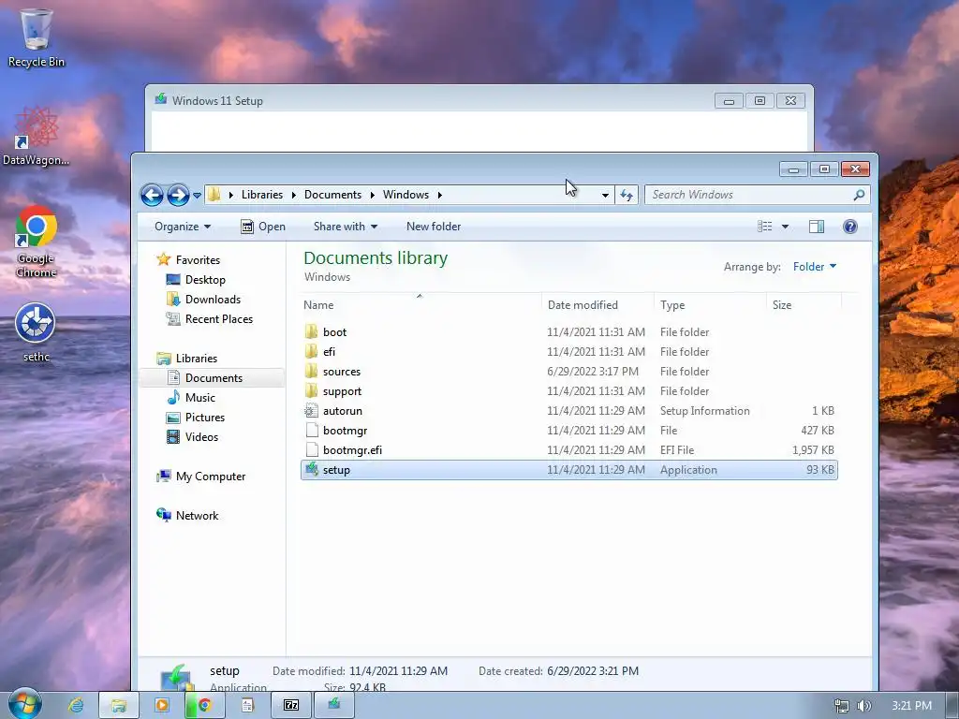
Task: Click the Search Windows input field
Action: [749, 195]
